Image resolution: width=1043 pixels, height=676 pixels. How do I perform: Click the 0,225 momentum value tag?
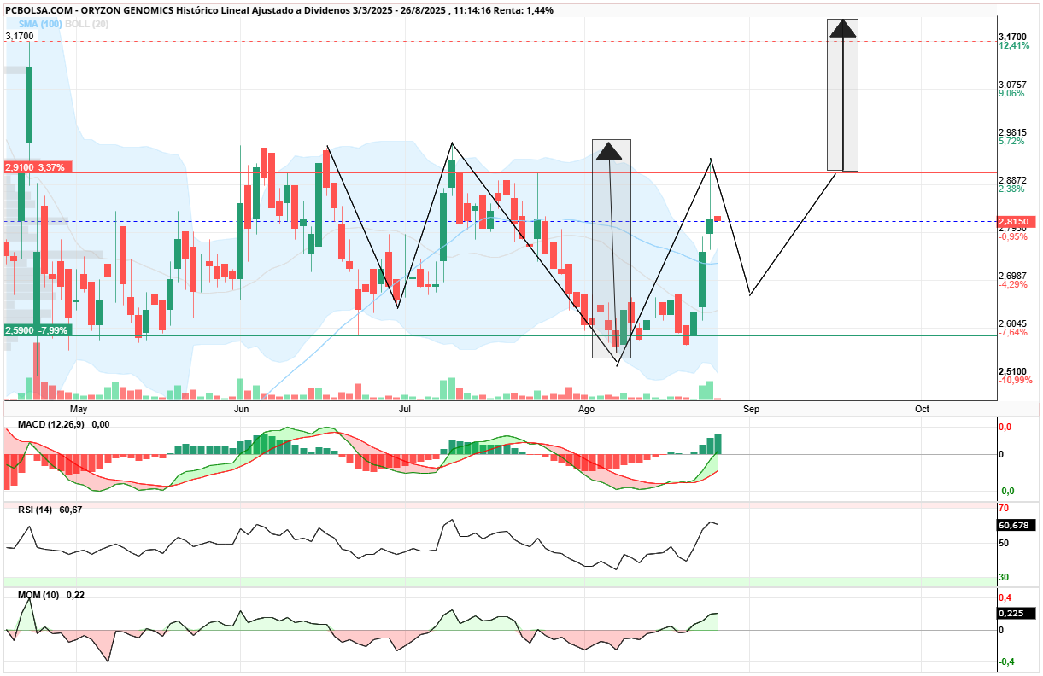click(x=1016, y=613)
